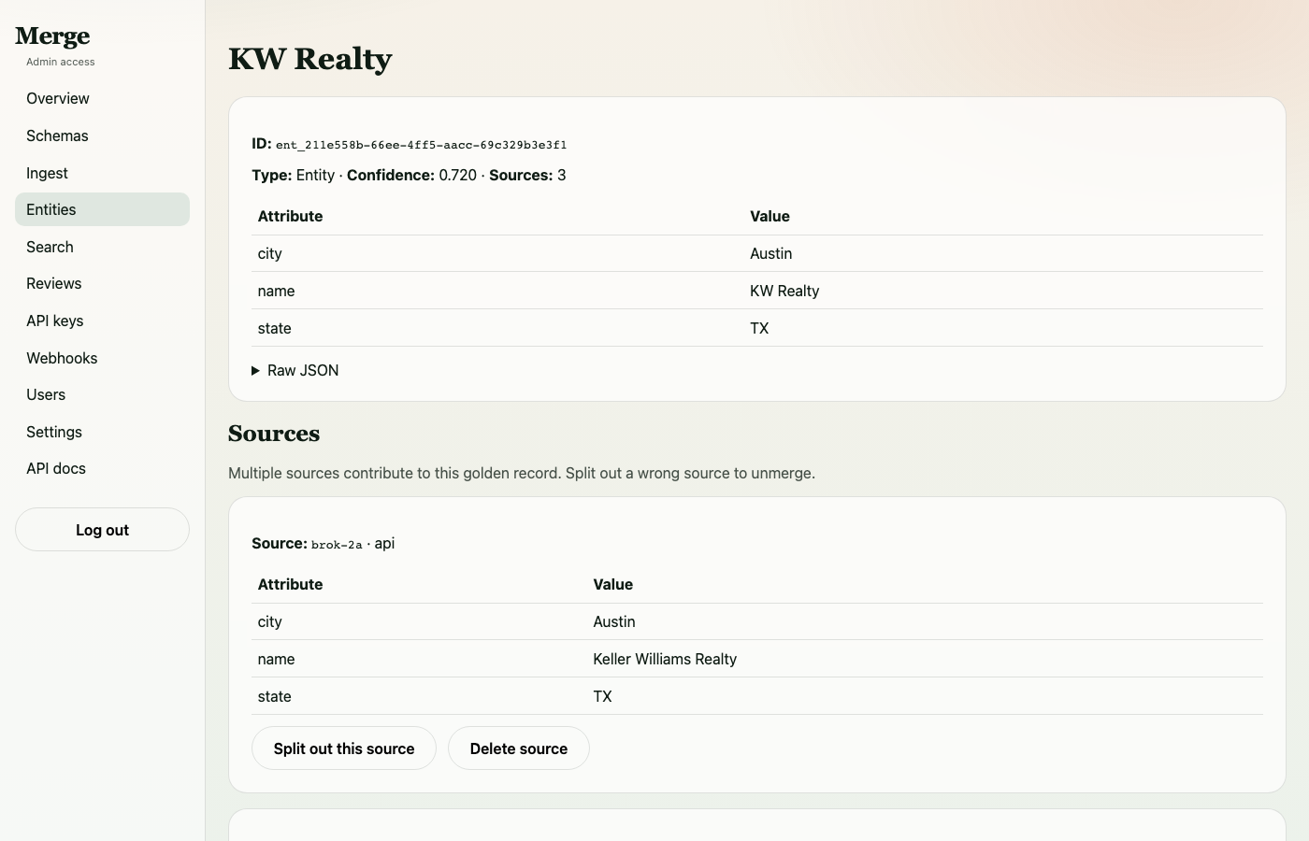
Task: Go to Webhooks settings
Action: pos(102,358)
